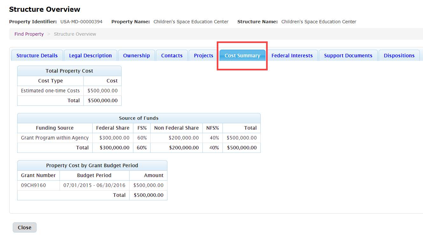The image size is (423, 236).
Task: Click the Federal Share column header
Action: 113,128
